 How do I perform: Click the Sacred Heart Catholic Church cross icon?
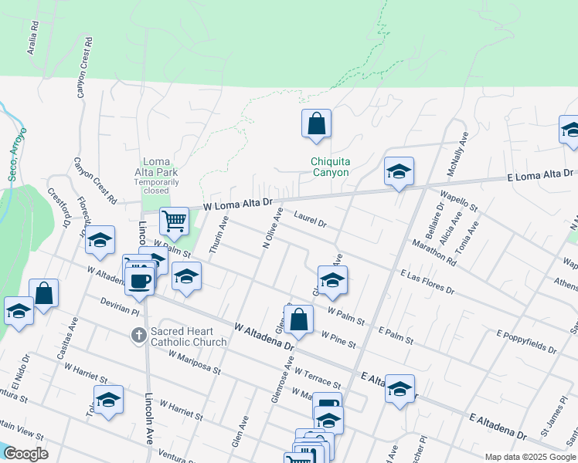pos(138,336)
